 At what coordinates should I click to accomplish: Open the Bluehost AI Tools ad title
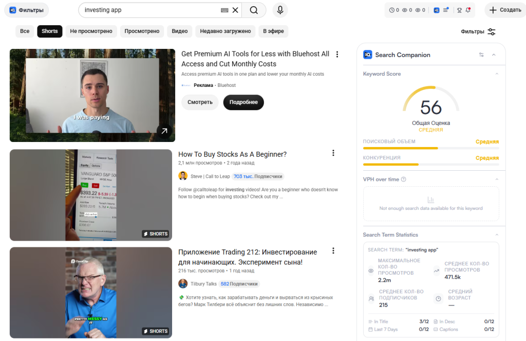255,59
